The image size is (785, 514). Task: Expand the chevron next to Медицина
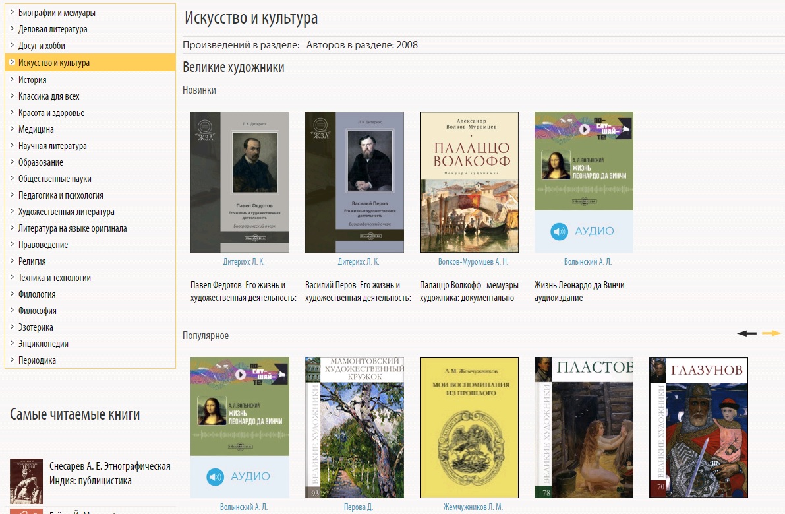coord(12,129)
